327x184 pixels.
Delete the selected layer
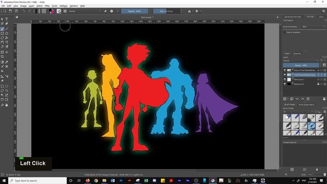click(x=324, y=99)
